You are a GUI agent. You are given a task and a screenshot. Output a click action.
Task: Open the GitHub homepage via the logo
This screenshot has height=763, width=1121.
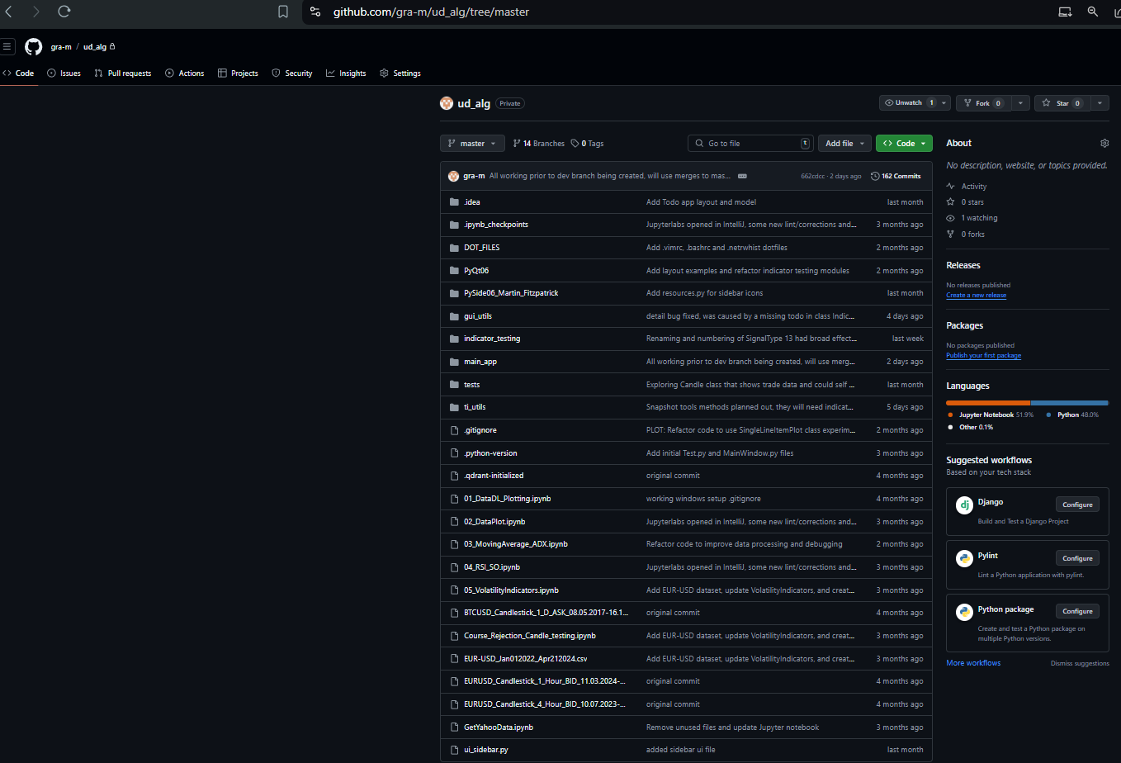click(33, 46)
